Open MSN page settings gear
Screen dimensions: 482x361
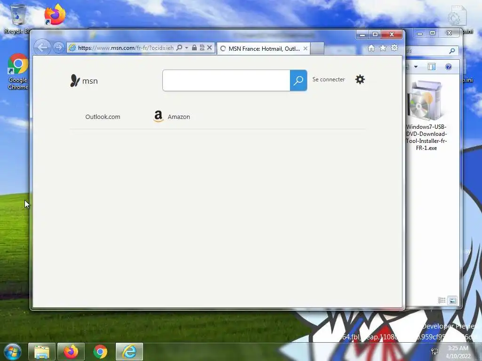click(360, 79)
